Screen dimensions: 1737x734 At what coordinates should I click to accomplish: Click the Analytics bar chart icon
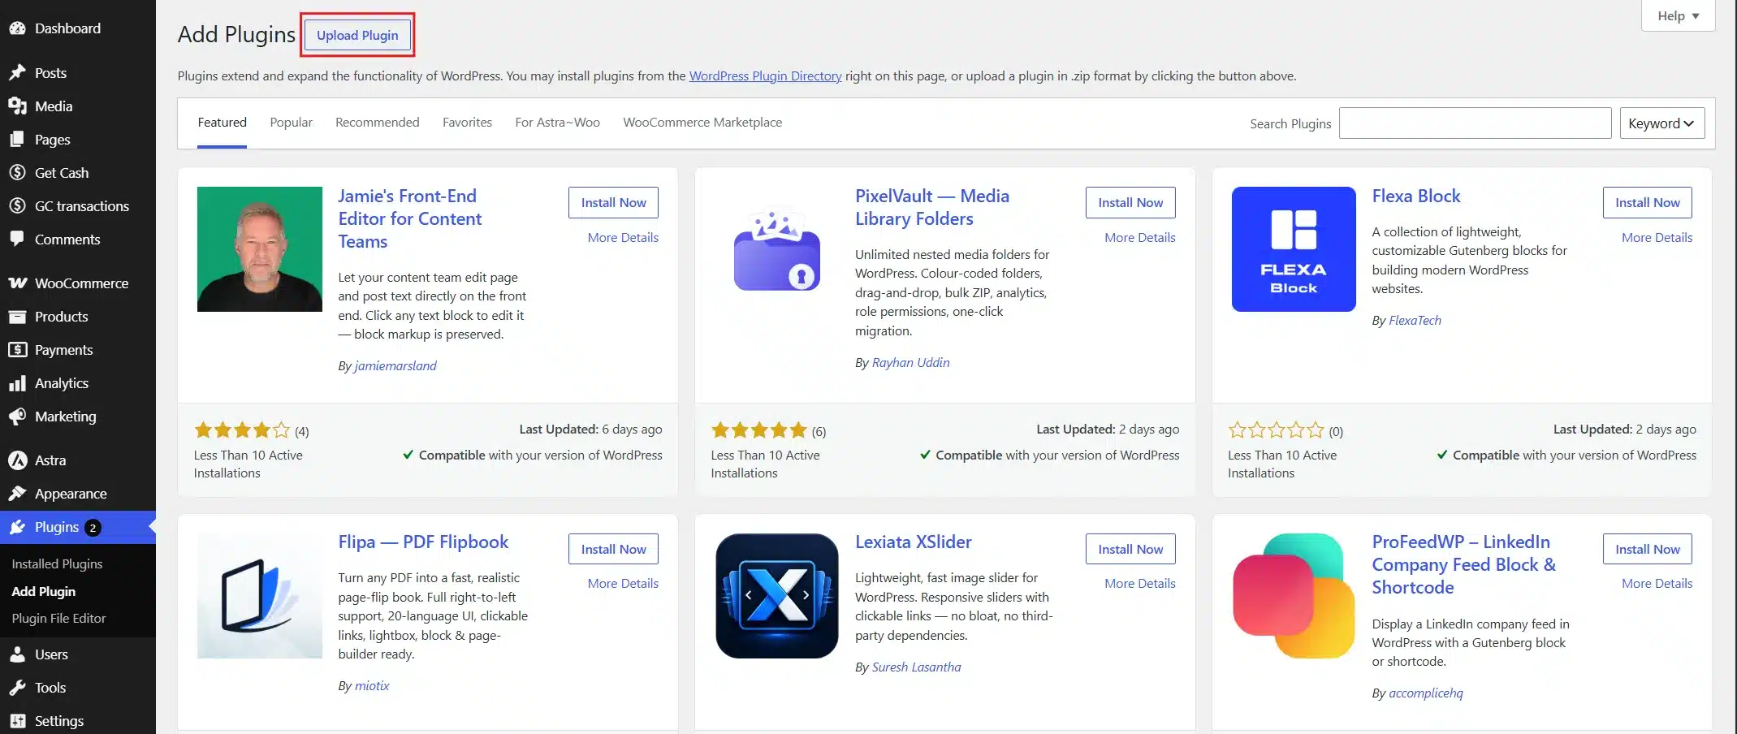(17, 383)
